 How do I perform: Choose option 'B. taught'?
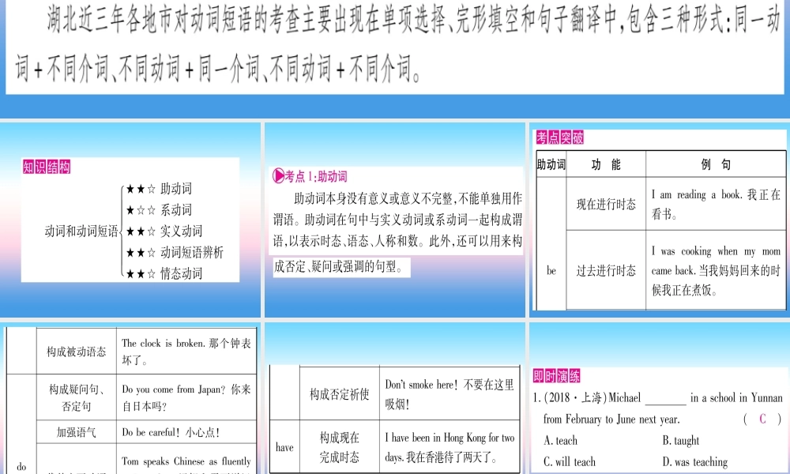point(681,440)
